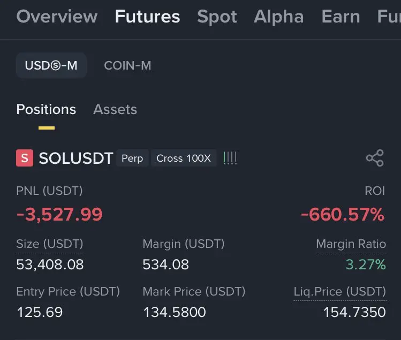Switch to the Overview tab
The height and width of the screenshot is (340, 401).
click(57, 17)
